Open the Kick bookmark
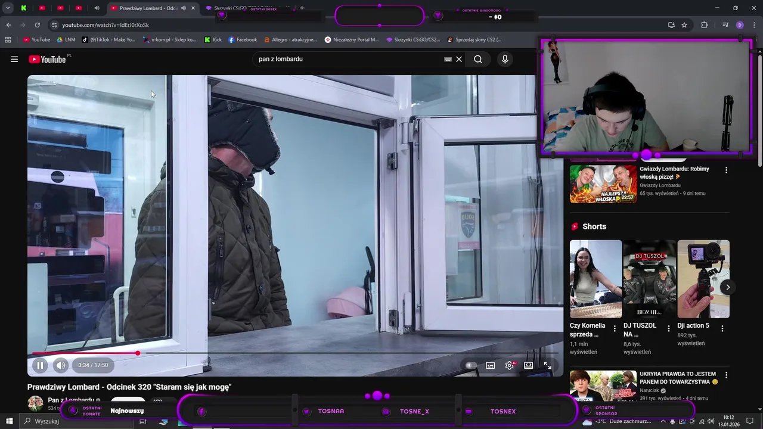The height and width of the screenshot is (429, 763). click(213, 40)
